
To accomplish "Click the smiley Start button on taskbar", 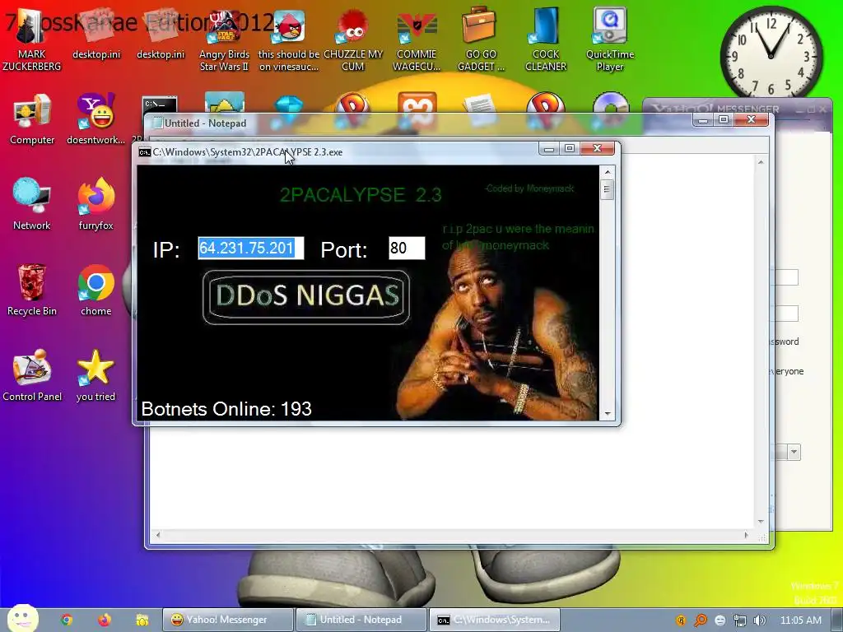I will [x=22, y=619].
